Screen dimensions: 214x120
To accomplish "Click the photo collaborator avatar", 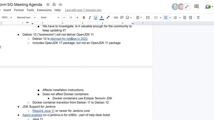I will click(x=181, y=7).
